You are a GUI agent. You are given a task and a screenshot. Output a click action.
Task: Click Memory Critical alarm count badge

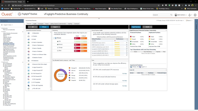click(84, 45)
